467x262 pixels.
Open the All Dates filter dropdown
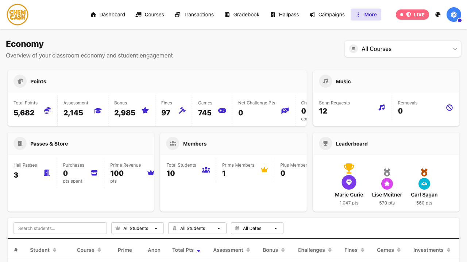point(257,228)
